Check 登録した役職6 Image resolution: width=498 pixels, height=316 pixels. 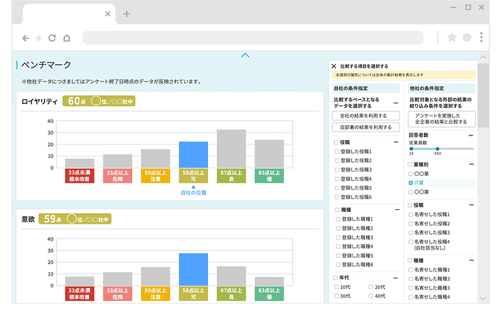click(x=337, y=197)
